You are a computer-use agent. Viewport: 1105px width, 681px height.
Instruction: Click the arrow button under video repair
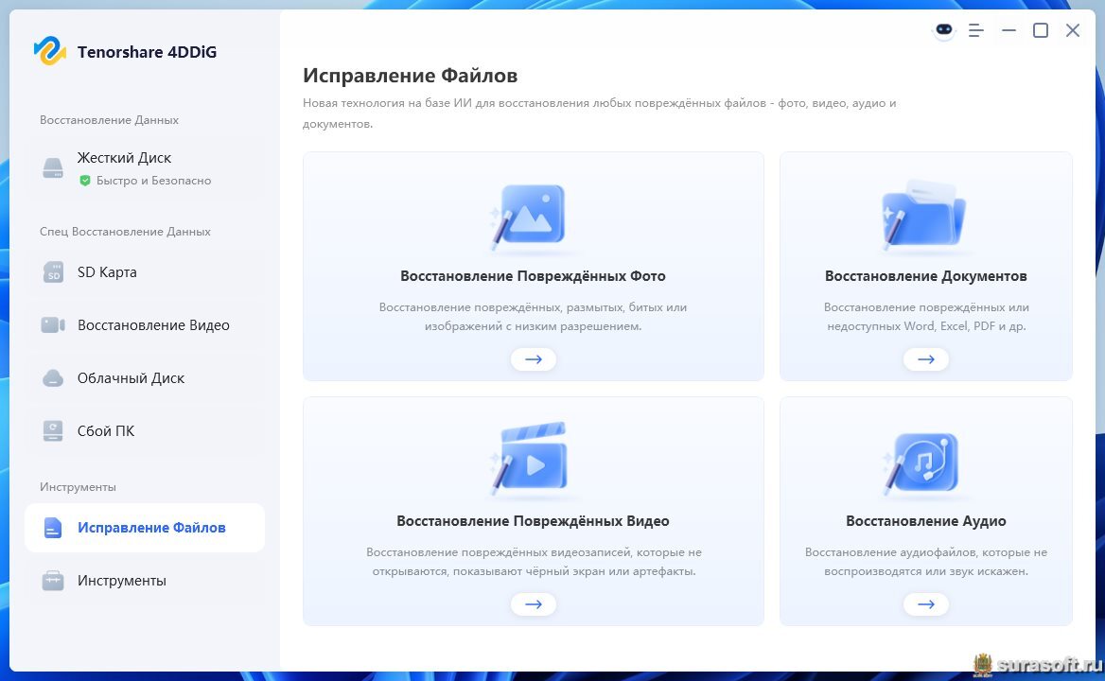click(534, 604)
